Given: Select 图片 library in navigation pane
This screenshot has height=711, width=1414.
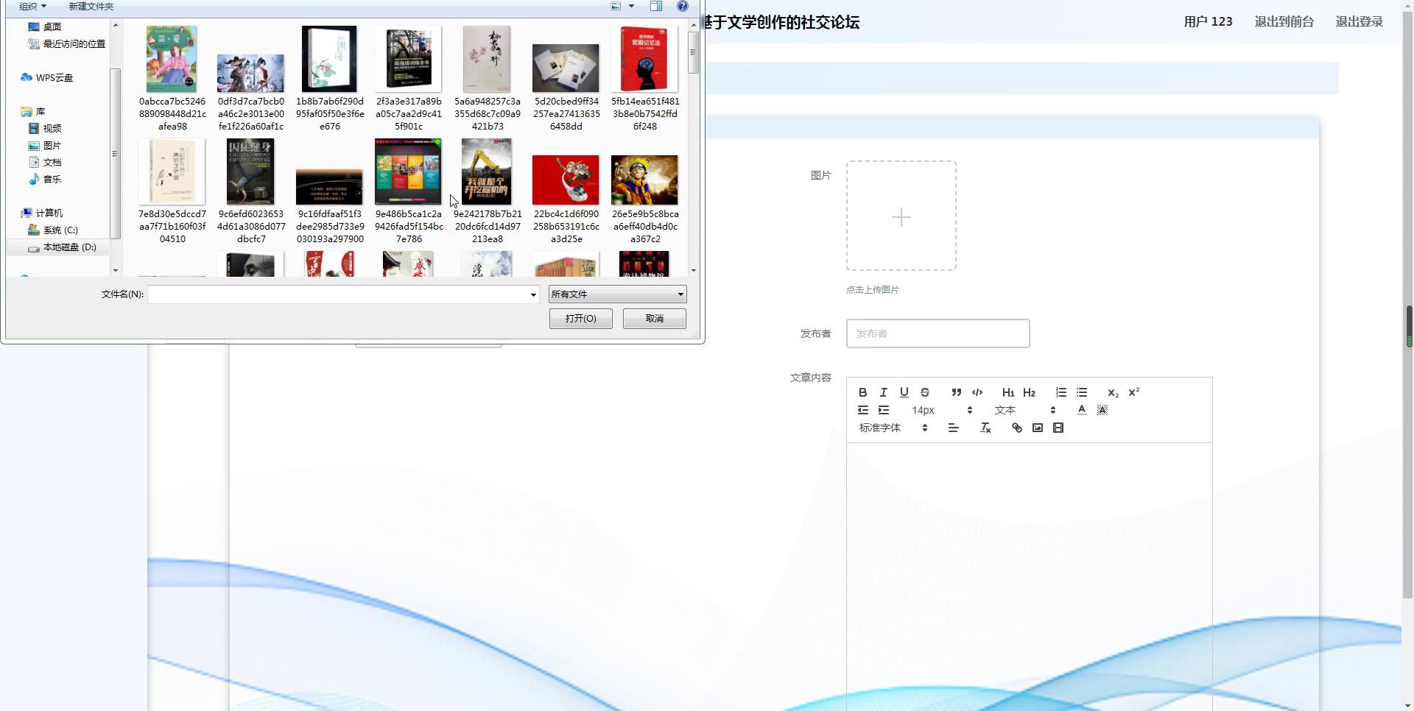Looking at the screenshot, I should (x=45, y=145).
